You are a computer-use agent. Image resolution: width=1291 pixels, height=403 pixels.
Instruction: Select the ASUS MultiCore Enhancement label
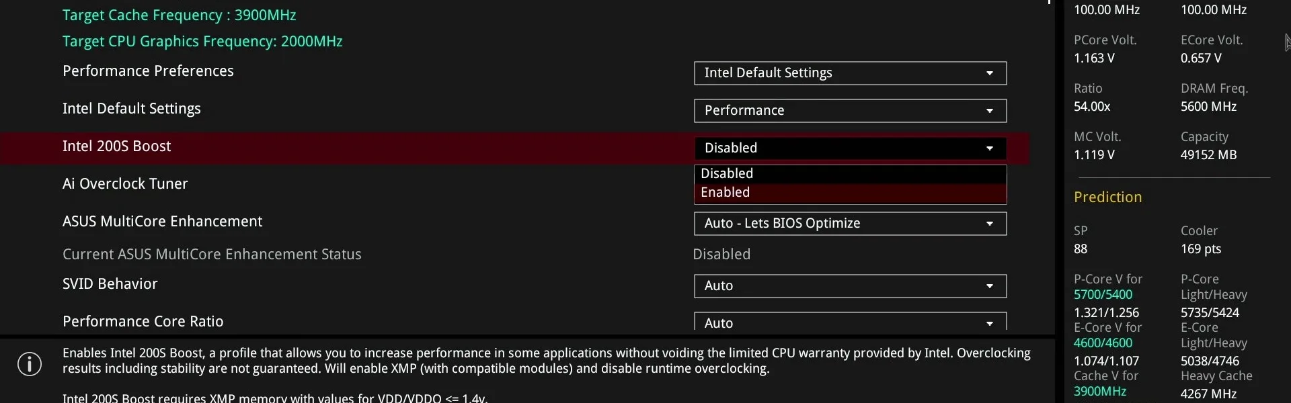coord(162,222)
